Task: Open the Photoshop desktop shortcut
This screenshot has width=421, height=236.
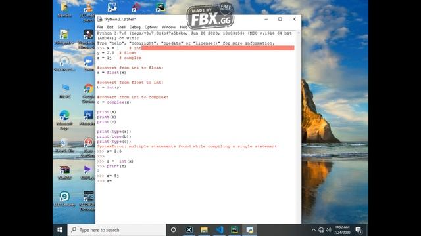Action: (87, 118)
